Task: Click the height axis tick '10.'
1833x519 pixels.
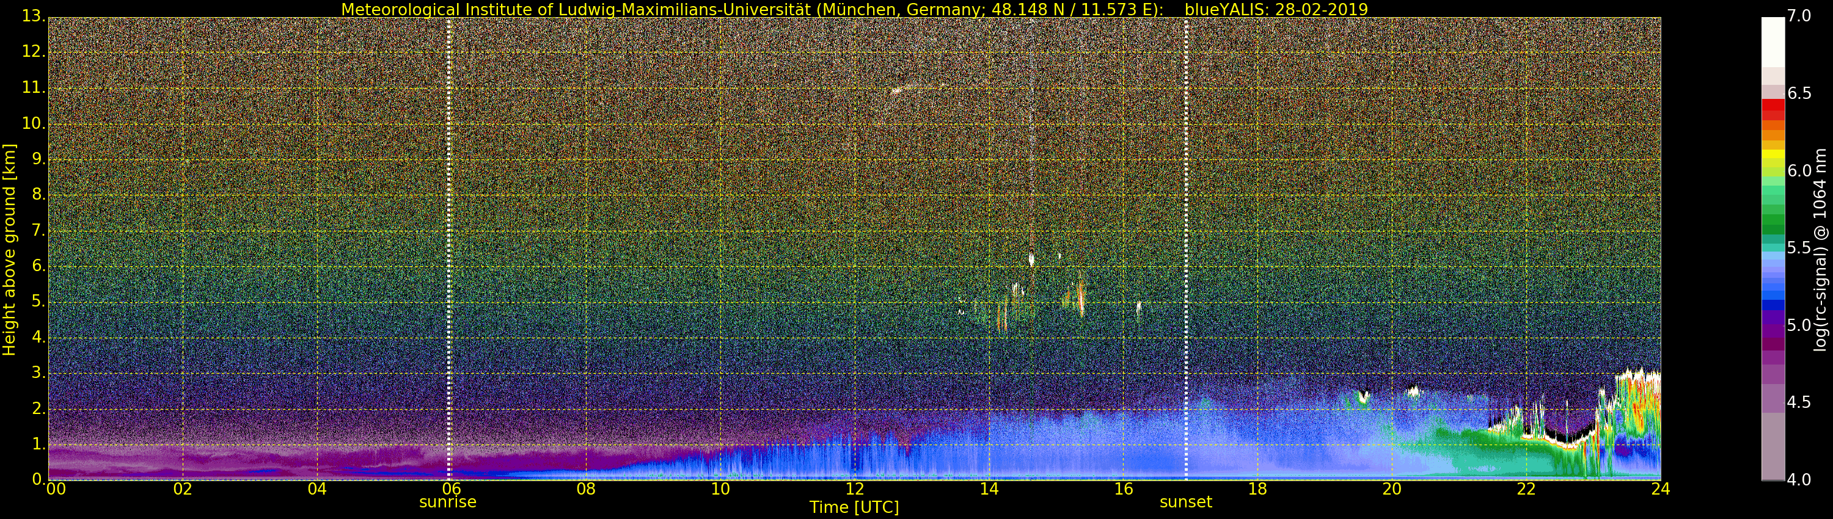Action: pyautogui.click(x=34, y=123)
